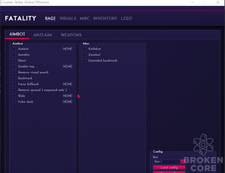
Task: Click the FATALITY logo text
Action: click(x=20, y=18)
